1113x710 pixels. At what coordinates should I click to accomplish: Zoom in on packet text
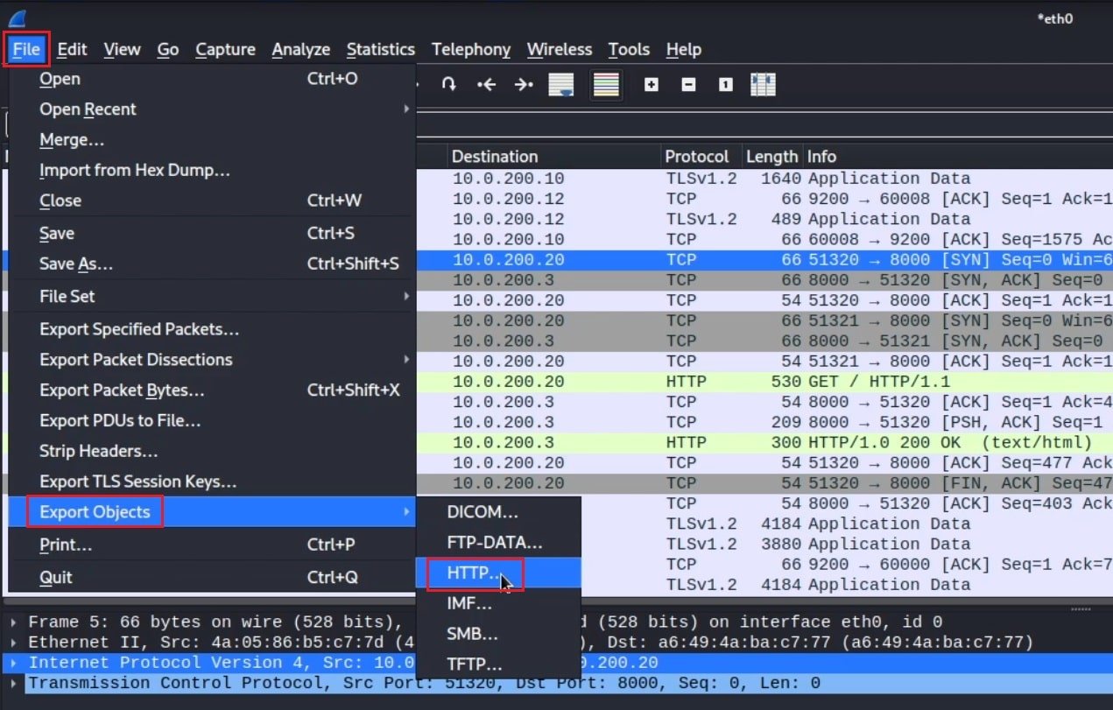click(x=651, y=85)
